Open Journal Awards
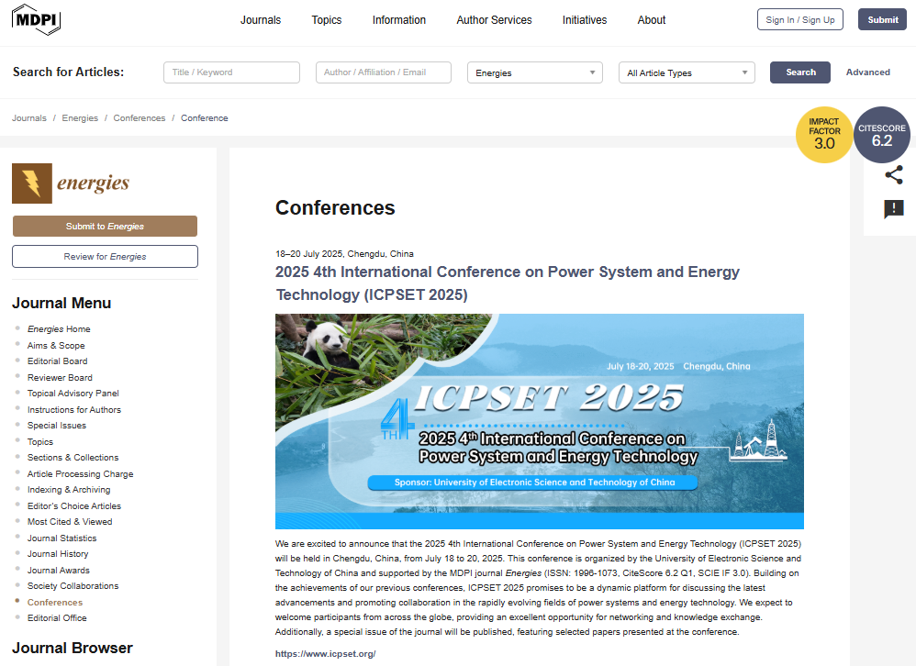The width and height of the screenshot is (916, 666). click(x=59, y=571)
